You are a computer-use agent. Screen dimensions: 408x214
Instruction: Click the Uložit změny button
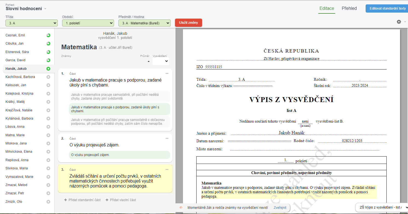(x=188, y=23)
